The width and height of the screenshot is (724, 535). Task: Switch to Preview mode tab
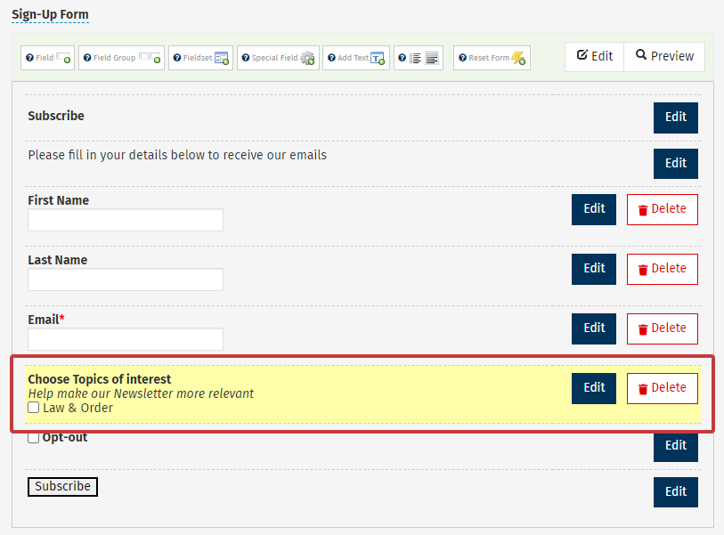point(664,56)
